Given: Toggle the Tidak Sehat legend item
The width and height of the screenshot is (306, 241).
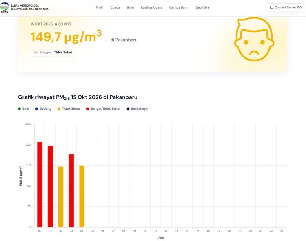Looking at the screenshot, I should (x=69, y=108).
